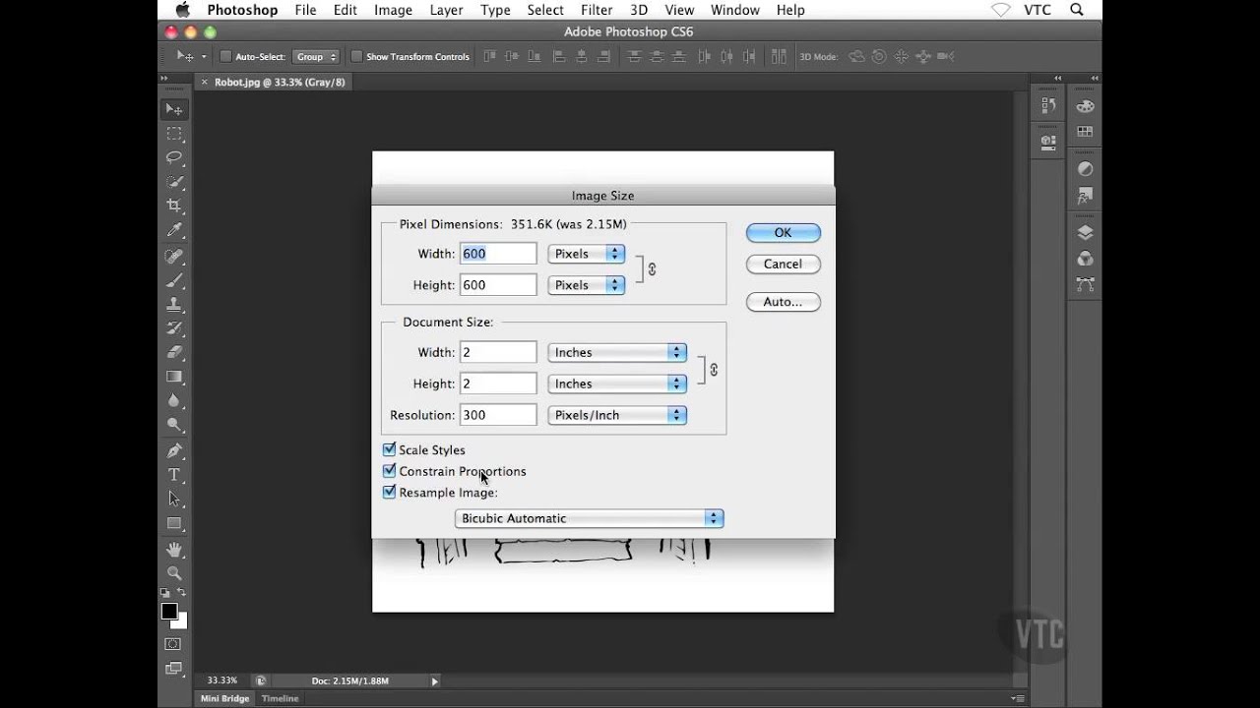Choose the Eyedropper tool
Image resolution: width=1260 pixels, height=708 pixels.
point(174,230)
